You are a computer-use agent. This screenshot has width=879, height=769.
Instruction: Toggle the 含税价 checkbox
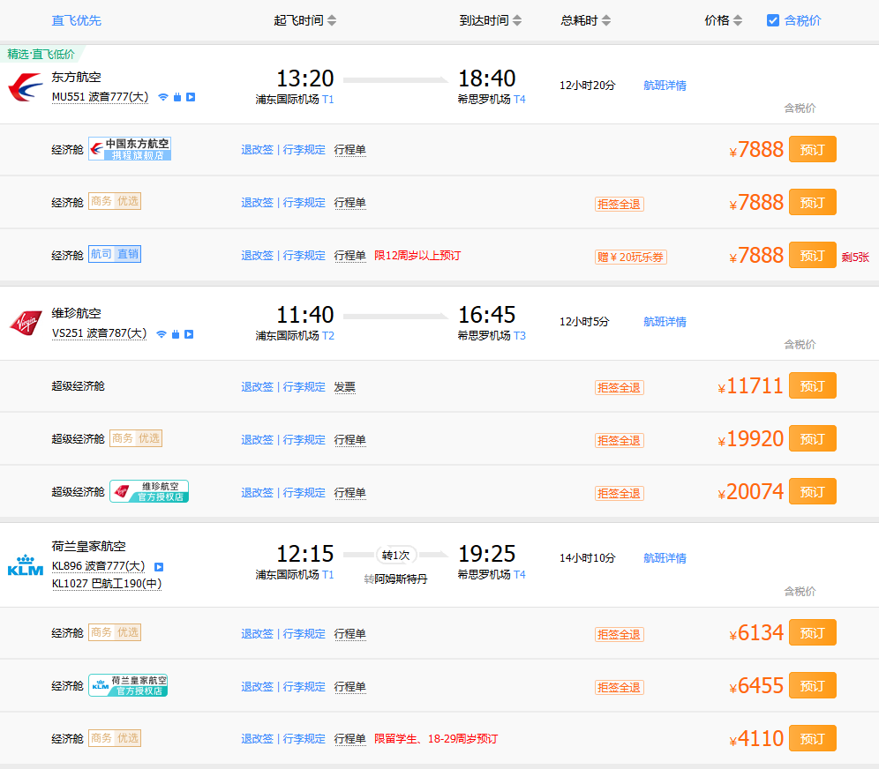point(772,20)
